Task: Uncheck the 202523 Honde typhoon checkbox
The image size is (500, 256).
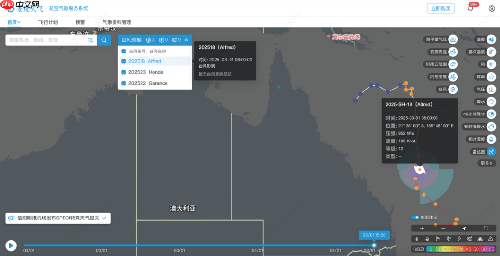Action: pyautogui.click(x=124, y=72)
